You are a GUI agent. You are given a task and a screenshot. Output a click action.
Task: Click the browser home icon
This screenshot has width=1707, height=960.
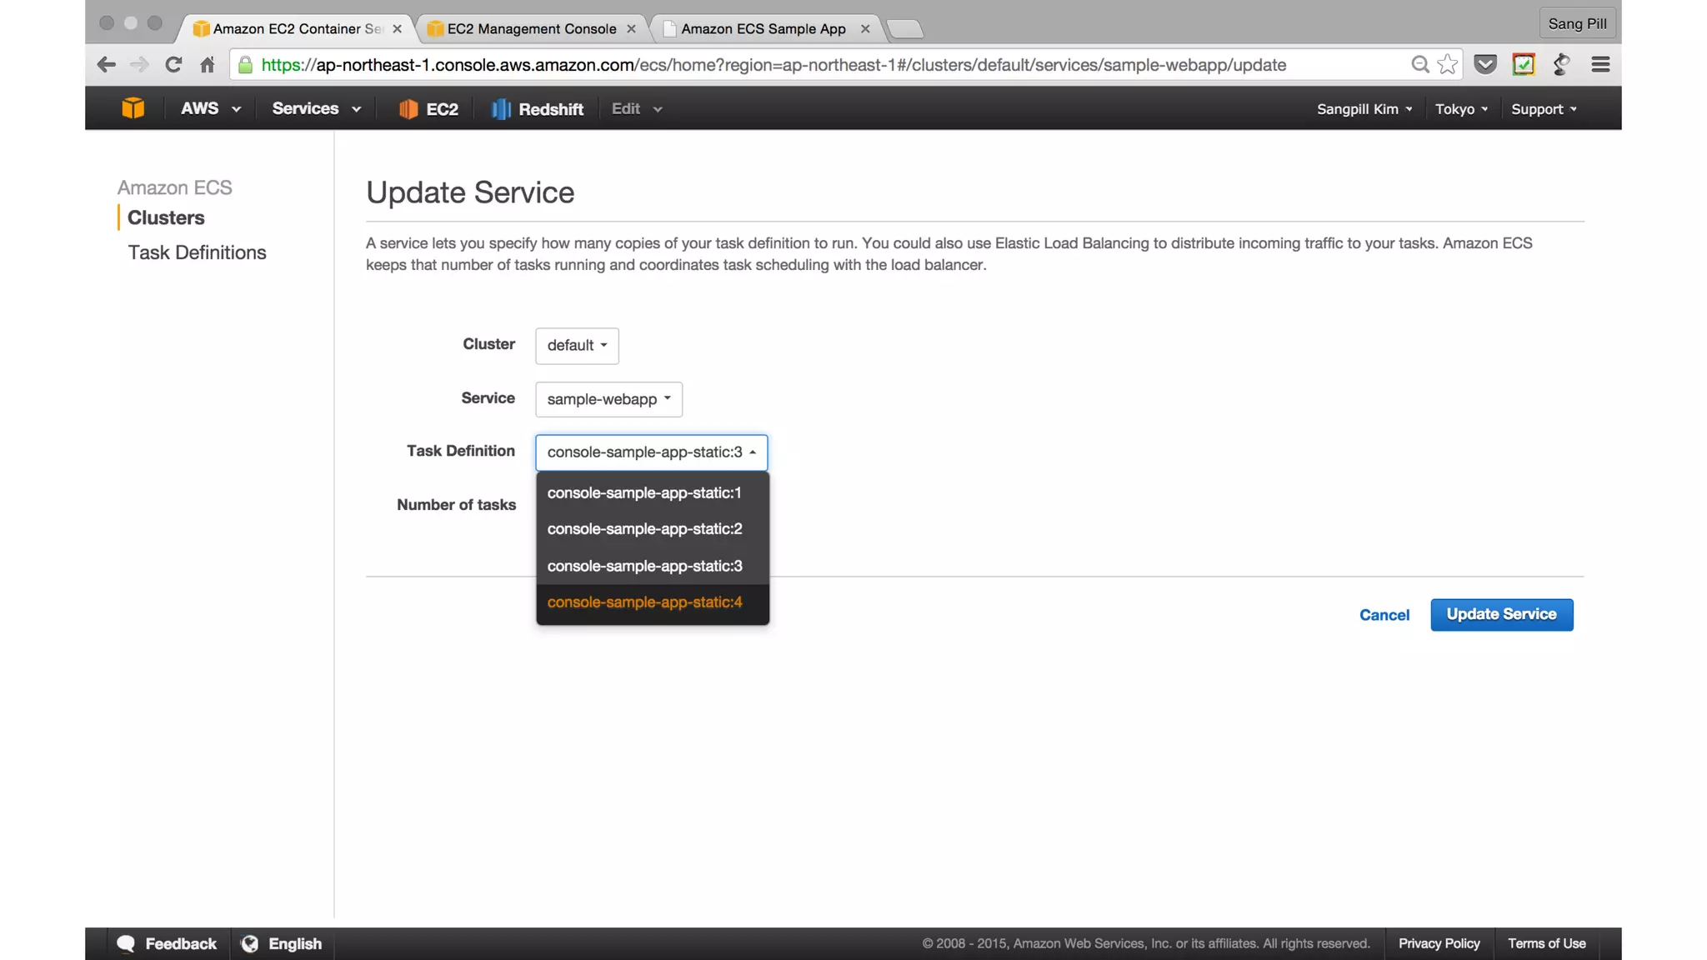pyautogui.click(x=208, y=65)
